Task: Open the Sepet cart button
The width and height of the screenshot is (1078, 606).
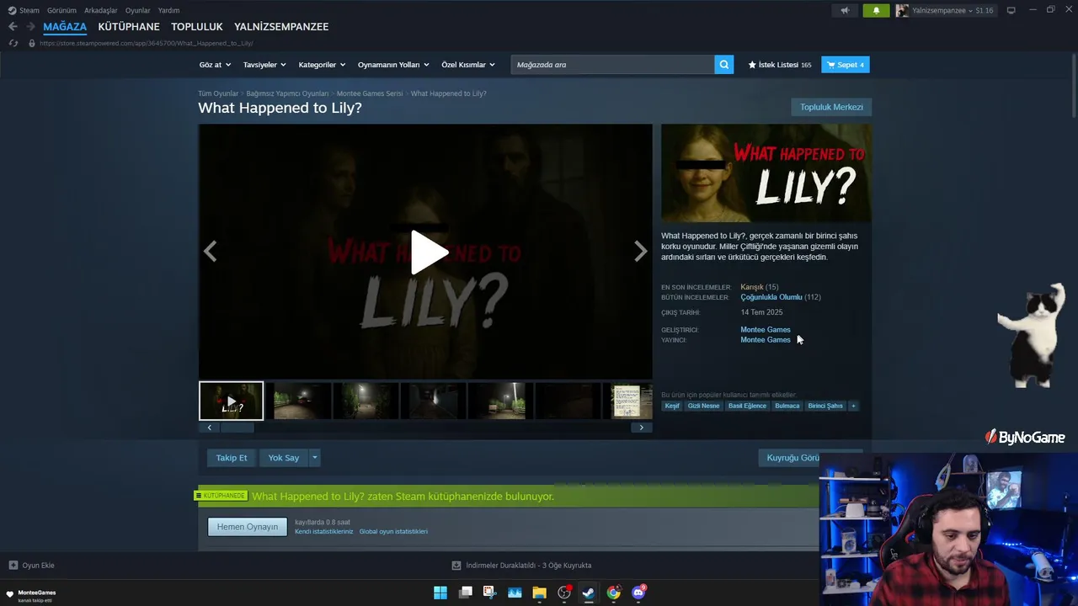Action: (x=846, y=65)
